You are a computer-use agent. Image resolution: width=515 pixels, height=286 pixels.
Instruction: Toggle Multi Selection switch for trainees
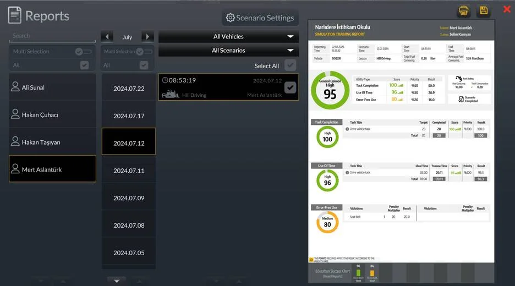click(83, 51)
